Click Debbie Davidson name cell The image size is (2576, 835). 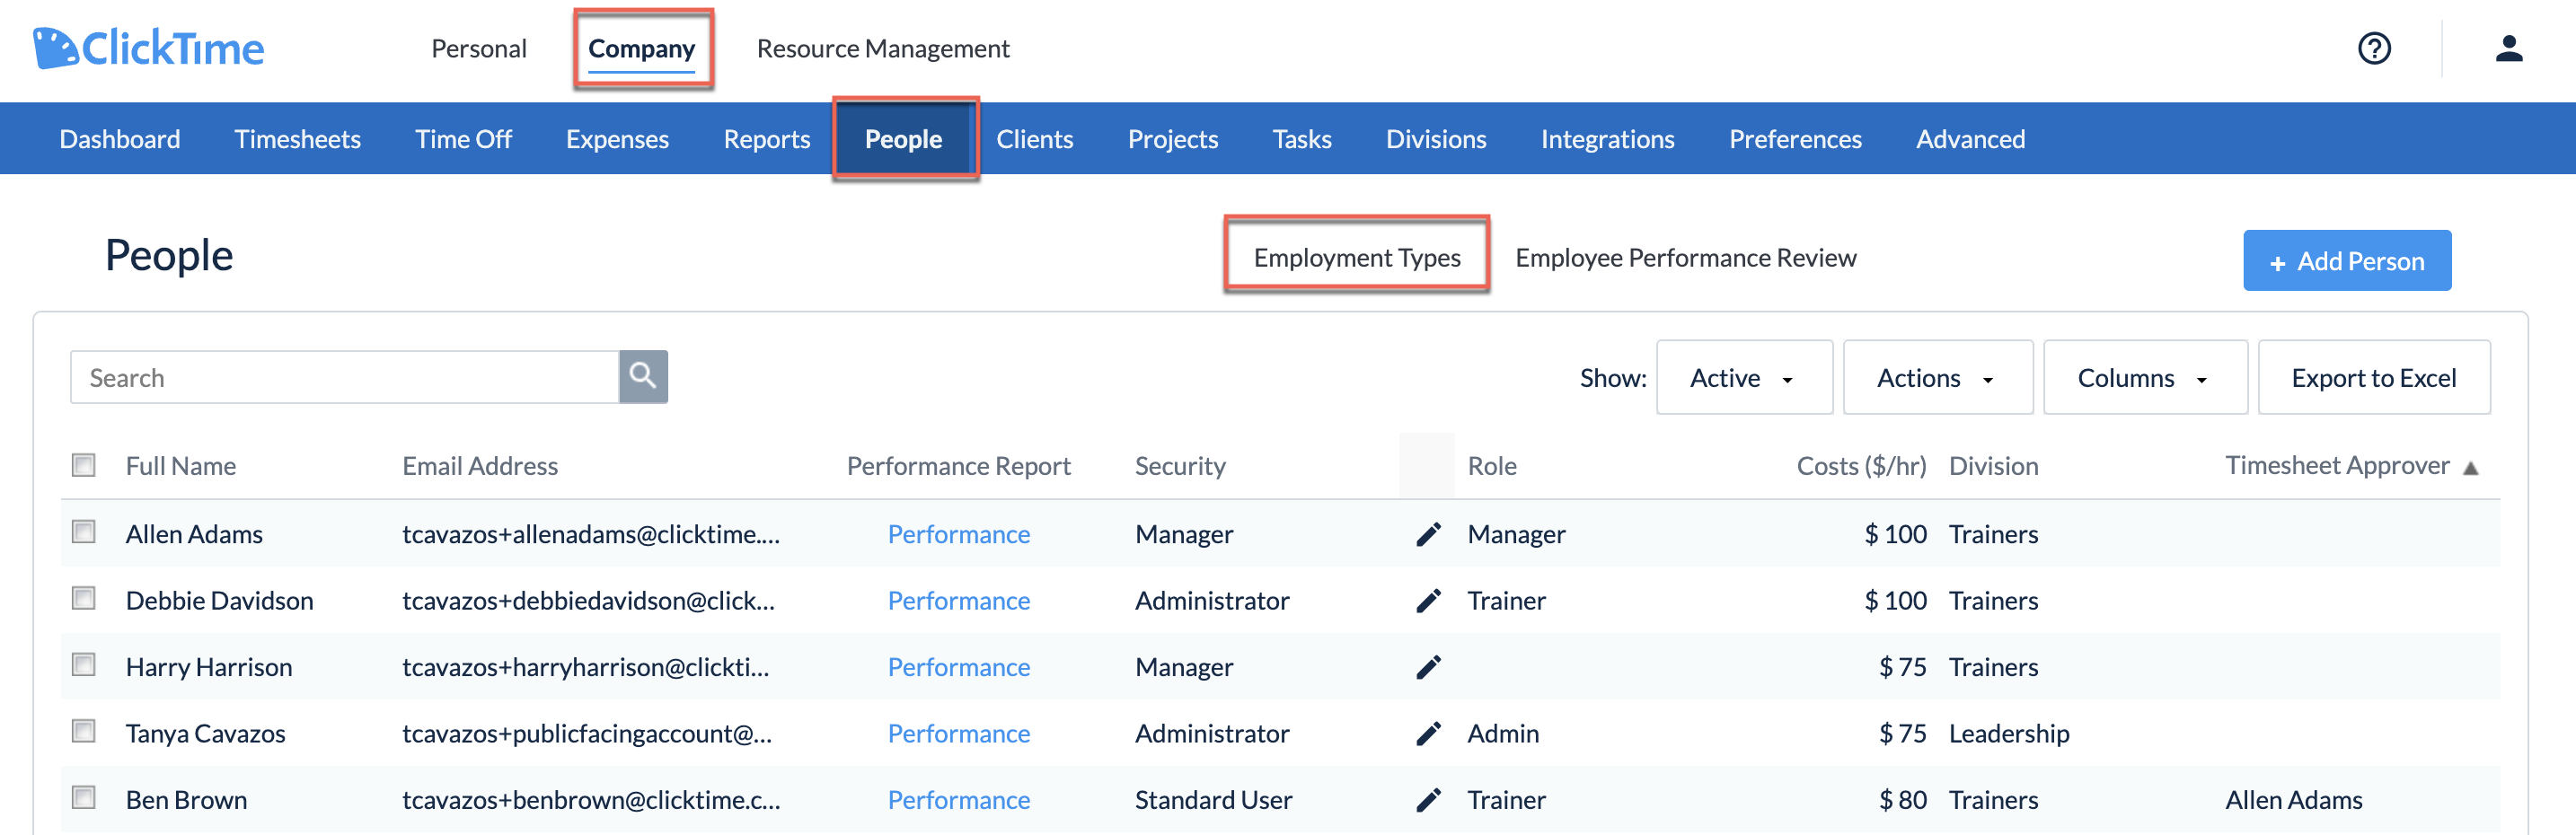point(219,600)
